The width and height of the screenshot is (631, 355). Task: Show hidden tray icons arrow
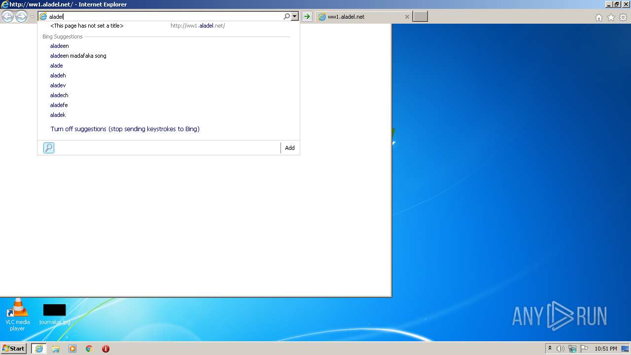(550, 349)
